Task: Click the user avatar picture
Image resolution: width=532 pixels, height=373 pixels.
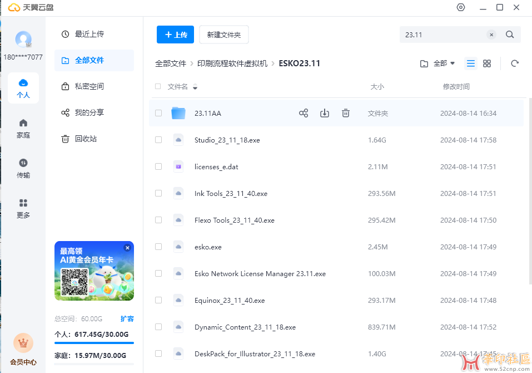Action: (x=23, y=39)
